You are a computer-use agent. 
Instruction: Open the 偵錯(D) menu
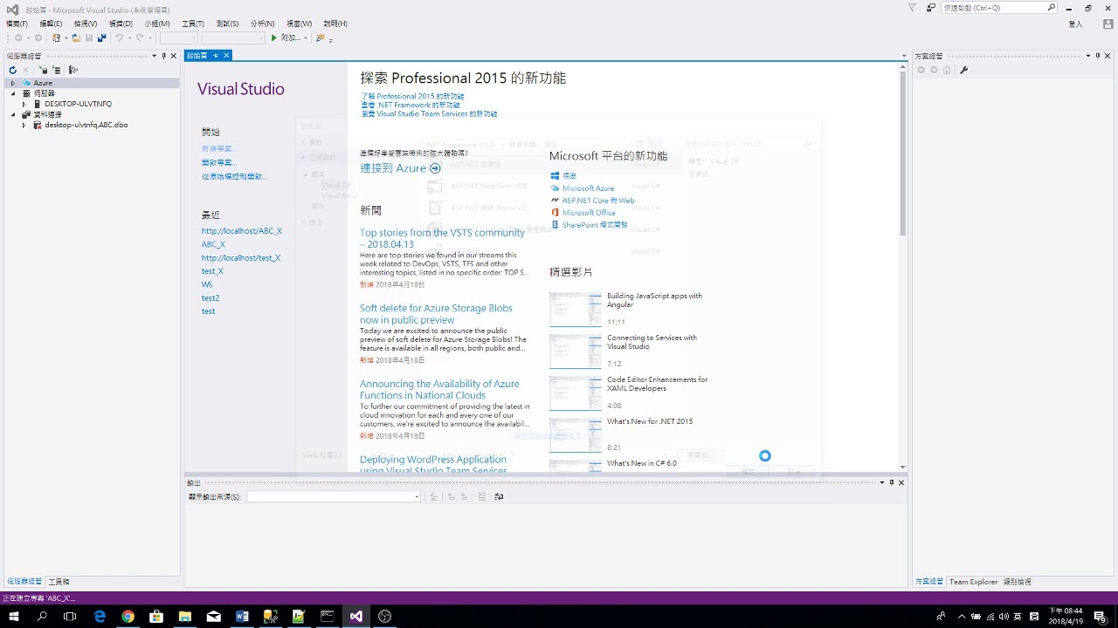[121, 24]
